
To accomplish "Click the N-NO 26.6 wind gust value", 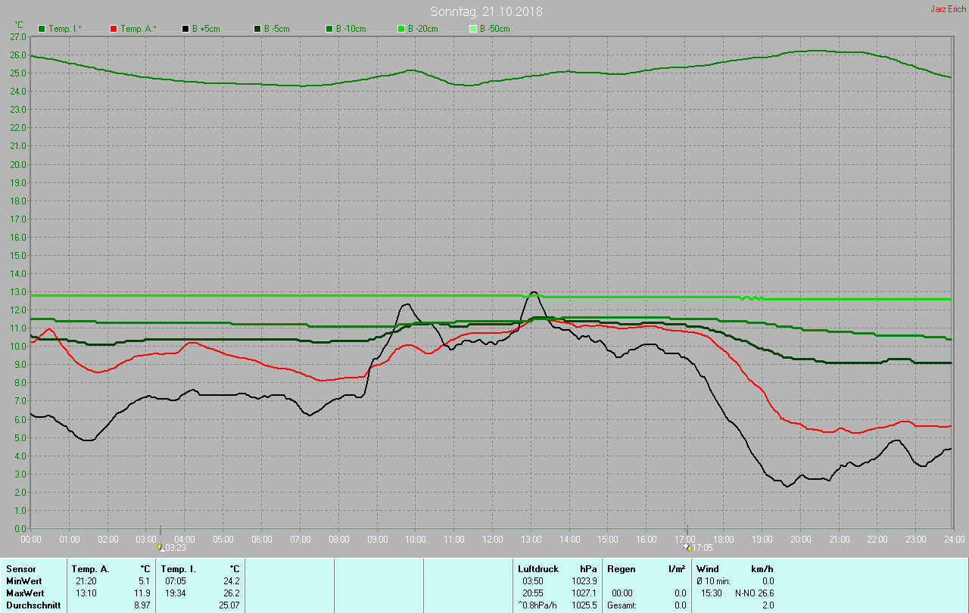I will 754,593.
